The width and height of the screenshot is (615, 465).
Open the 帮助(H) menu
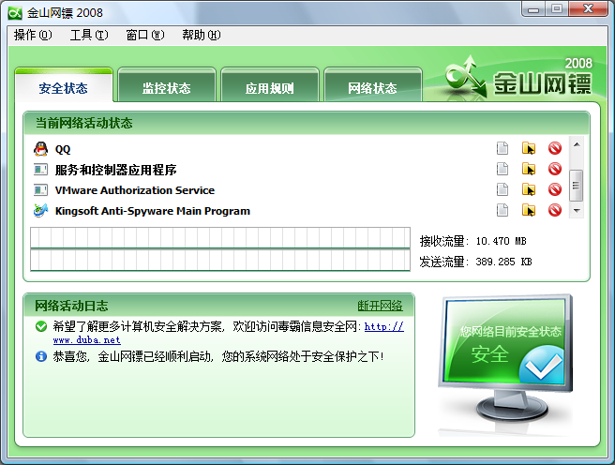tap(201, 35)
